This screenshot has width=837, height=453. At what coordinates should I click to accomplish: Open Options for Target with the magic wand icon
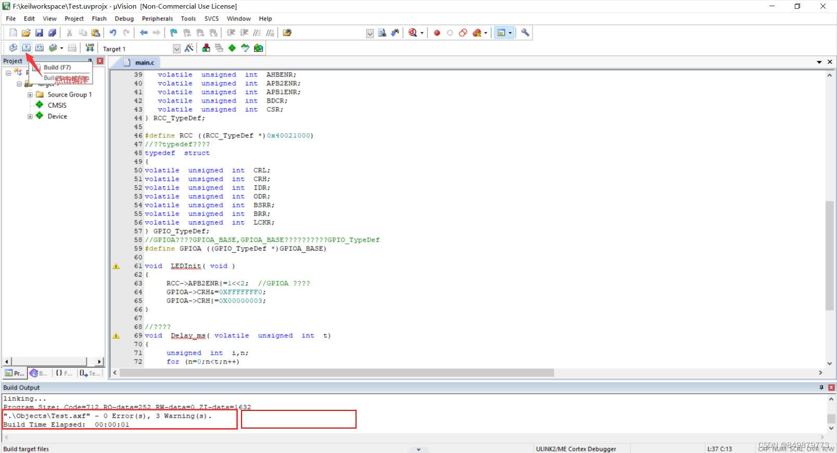189,48
